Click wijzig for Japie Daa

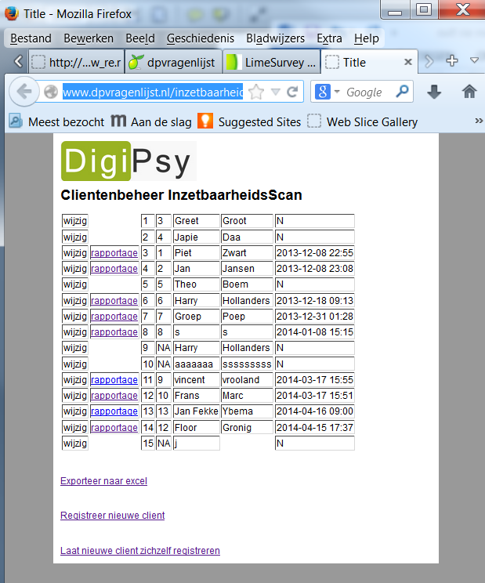click(75, 237)
